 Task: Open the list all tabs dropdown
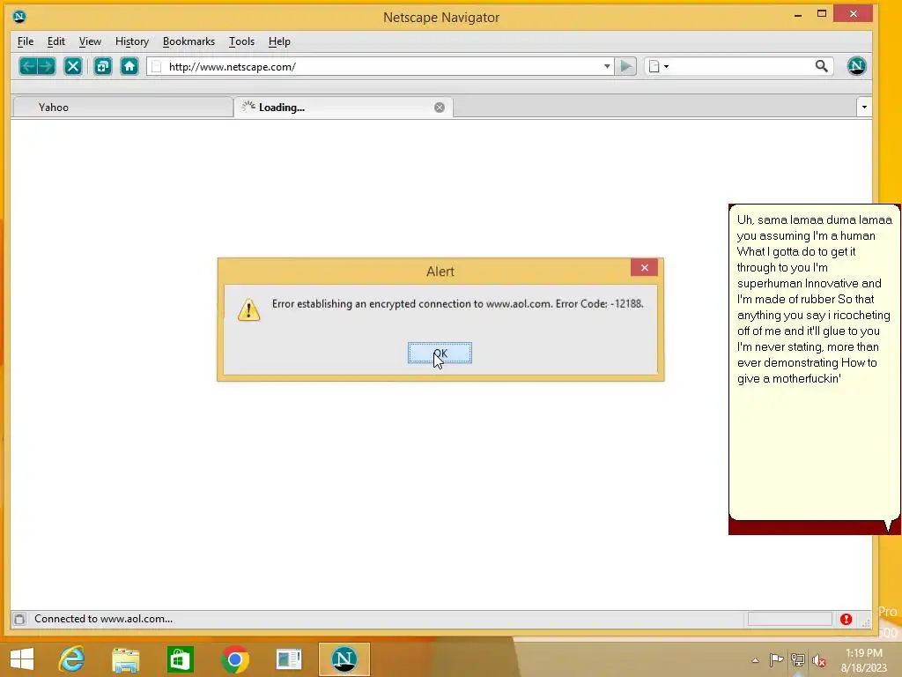coord(863,107)
